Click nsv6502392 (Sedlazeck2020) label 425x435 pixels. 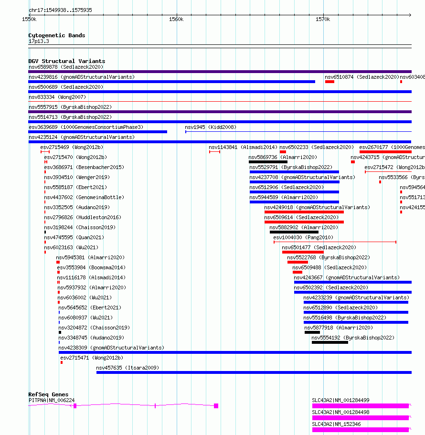(x=331, y=287)
